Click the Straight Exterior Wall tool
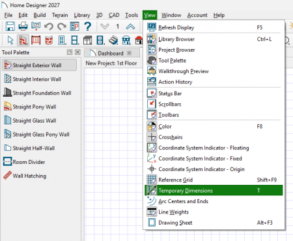 [39, 65]
